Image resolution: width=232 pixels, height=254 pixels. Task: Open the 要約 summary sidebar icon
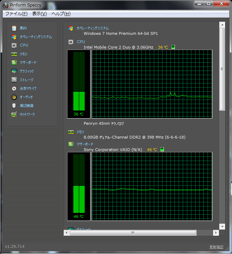[x=14, y=28]
